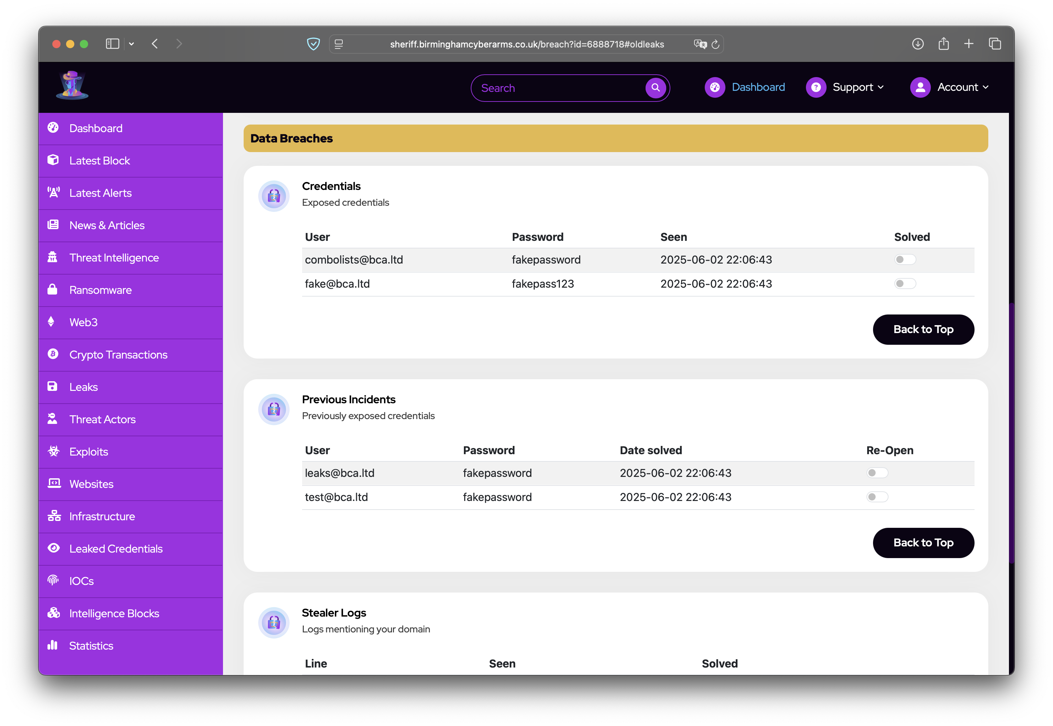Click the Exploits biohazard icon
The image size is (1053, 726).
pyautogui.click(x=53, y=451)
